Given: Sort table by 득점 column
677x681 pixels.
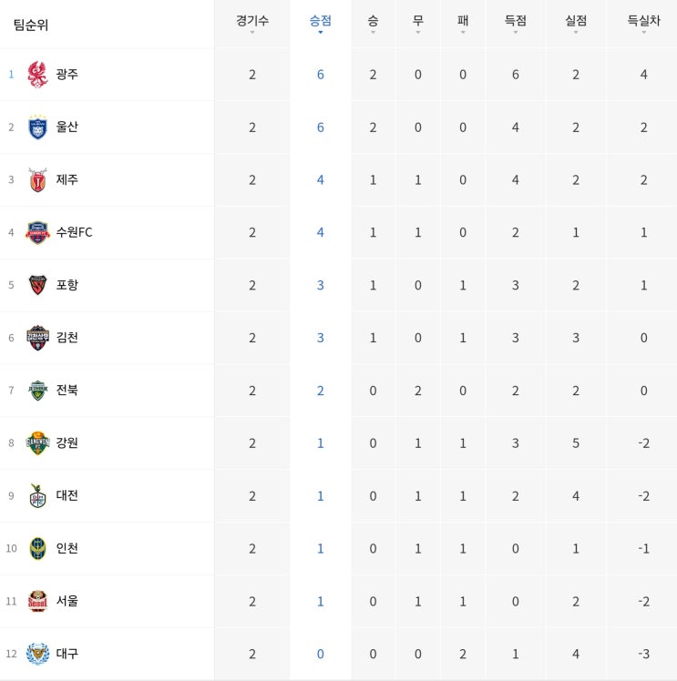Looking at the screenshot, I should [516, 24].
